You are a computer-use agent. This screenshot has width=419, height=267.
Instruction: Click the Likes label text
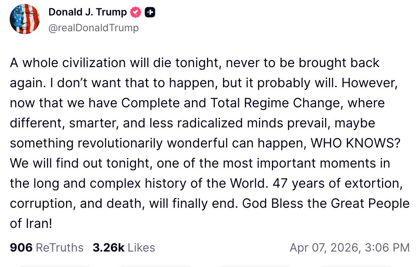pyautogui.click(x=141, y=248)
